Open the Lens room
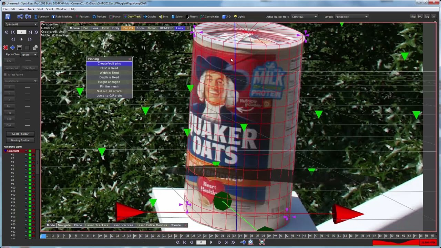 coord(164,17)
